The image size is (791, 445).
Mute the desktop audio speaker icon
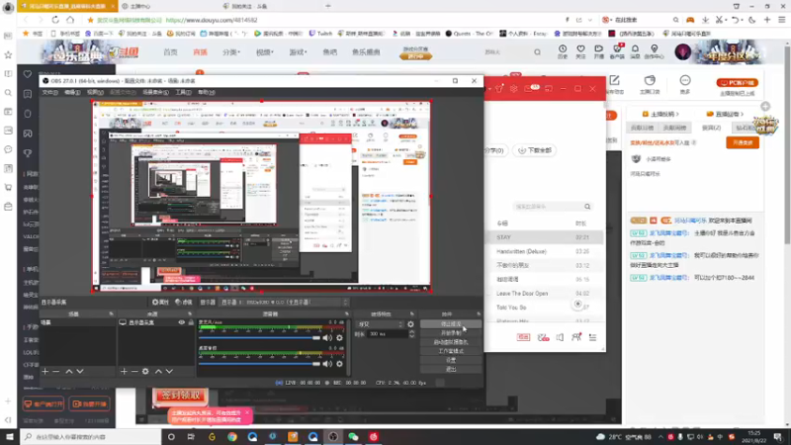327,364
